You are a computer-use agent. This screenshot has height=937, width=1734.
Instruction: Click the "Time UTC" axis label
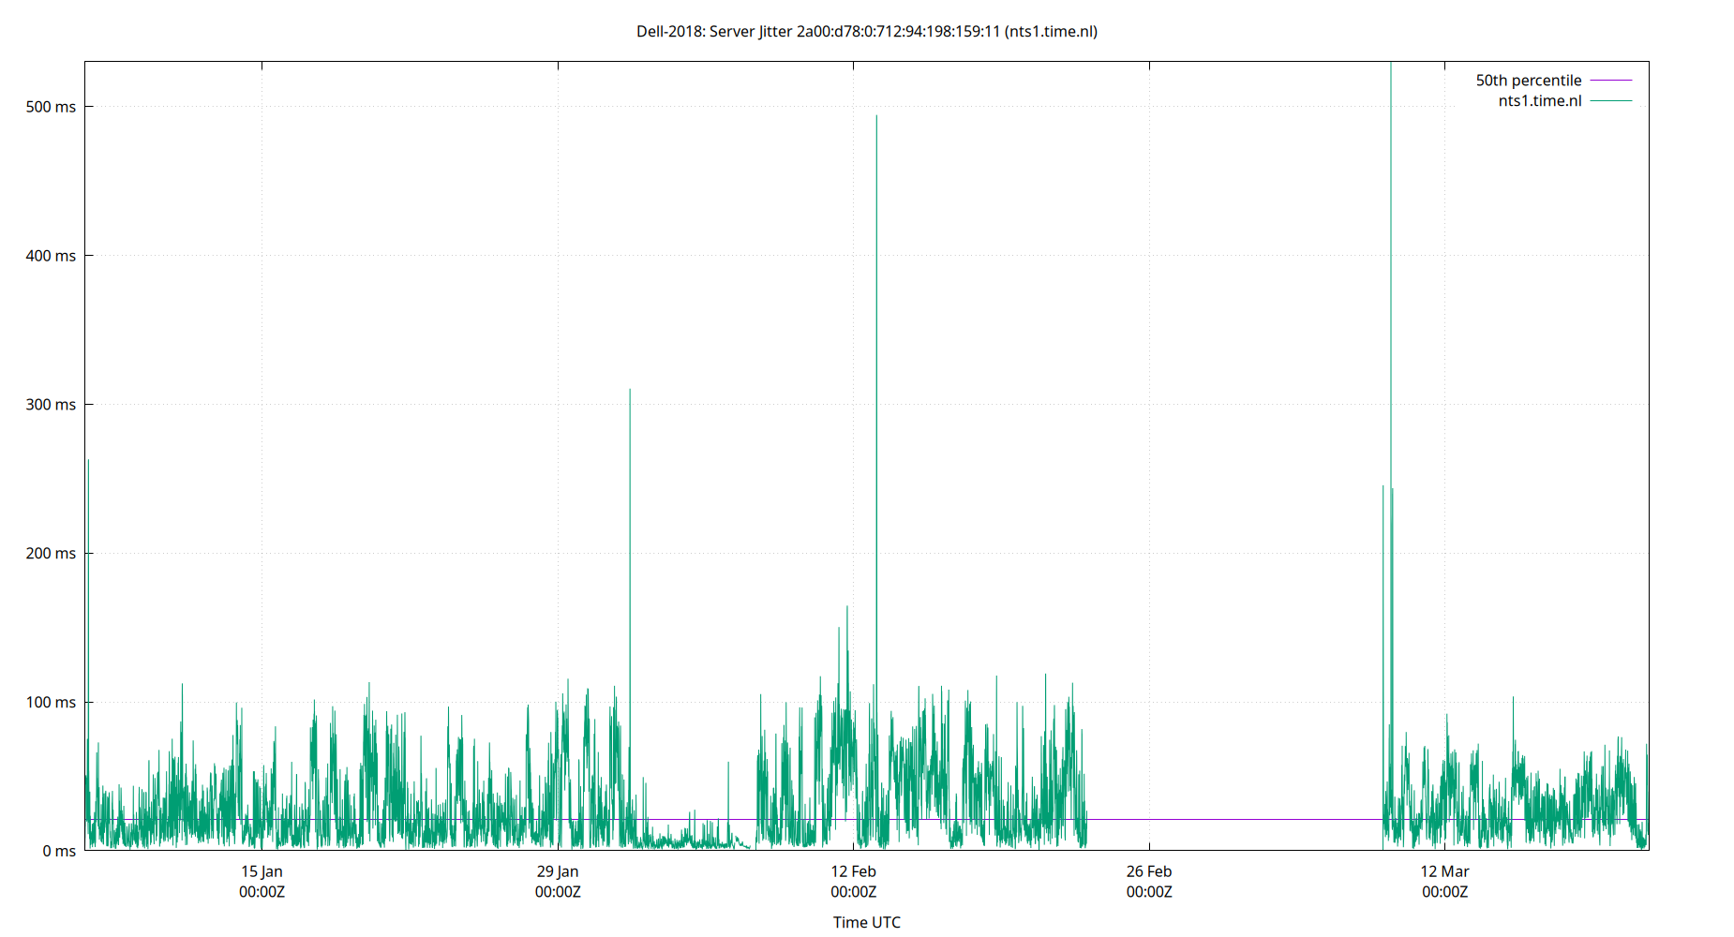pos(864,922)
